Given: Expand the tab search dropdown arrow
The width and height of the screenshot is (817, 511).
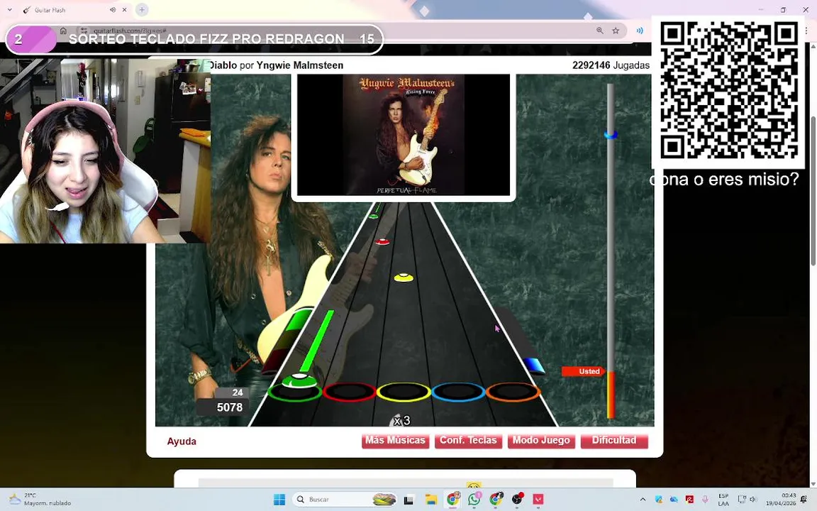Looking at the screenshot, I should pyautogui.click(x=9, y=10).
